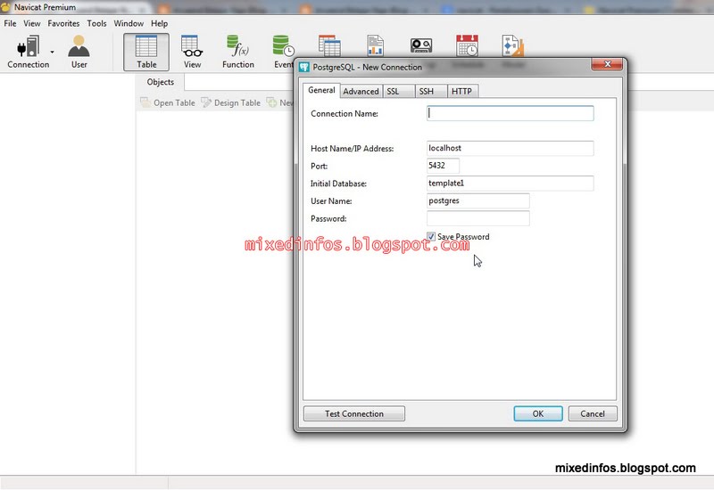
Task: Click Design Table in object toolbar
Action: coord(231,102)
